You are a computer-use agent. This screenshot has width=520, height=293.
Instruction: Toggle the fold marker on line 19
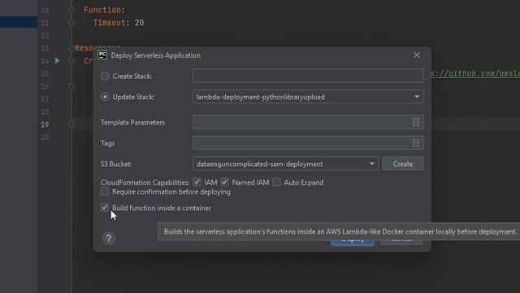pyautogui.click(x=71, y=125)
